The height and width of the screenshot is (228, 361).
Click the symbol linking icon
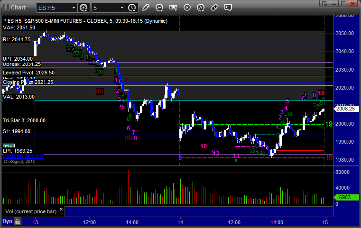(x=214, y=8)
